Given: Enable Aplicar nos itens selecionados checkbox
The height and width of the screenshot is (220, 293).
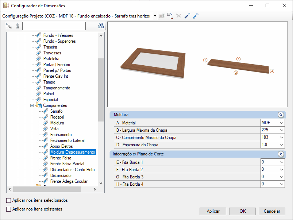Looking at the screenshot, I should coord(9,200).
